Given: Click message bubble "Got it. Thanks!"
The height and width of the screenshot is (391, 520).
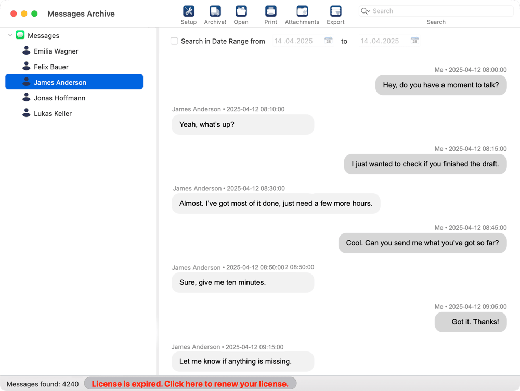Looking at the screenshot, I should (x=471, y=322).
